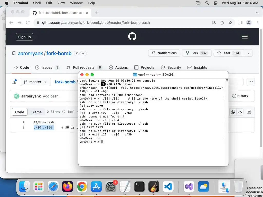Image resolution: width=263 pixels, height=197 pixels.
Task: Open Shell menu
Action: click(x=37, y=3)
